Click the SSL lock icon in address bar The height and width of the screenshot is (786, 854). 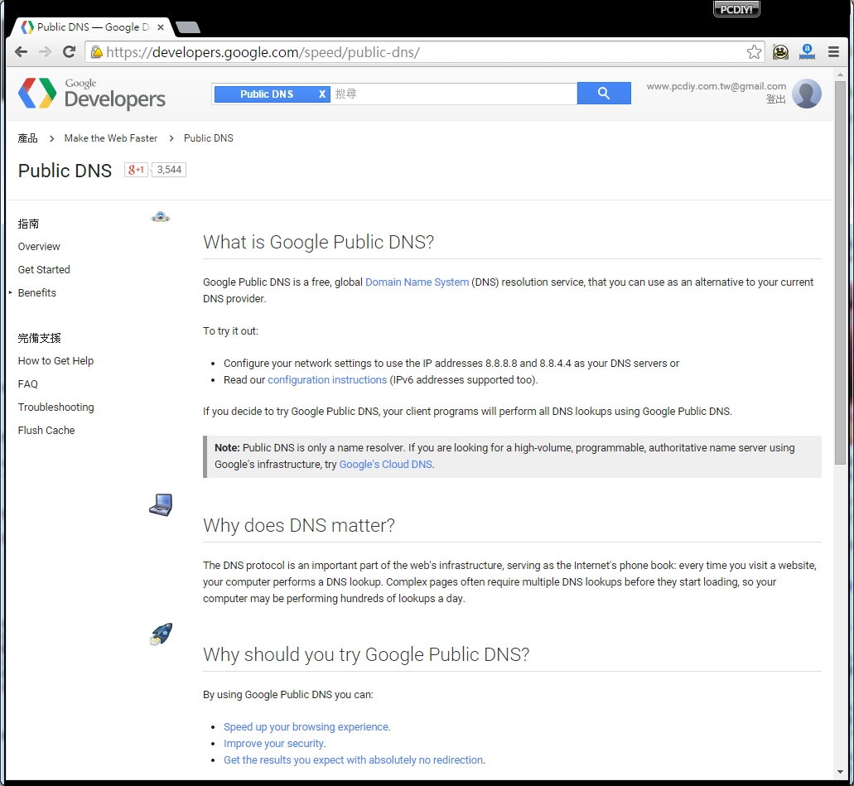(96, 51)
